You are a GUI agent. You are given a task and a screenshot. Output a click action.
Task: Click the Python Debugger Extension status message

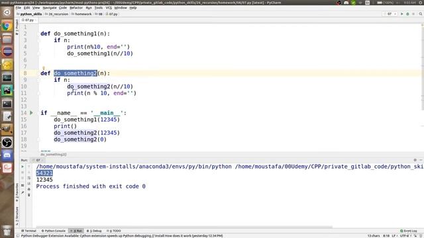pyautogui.click(x=122, y=236)
